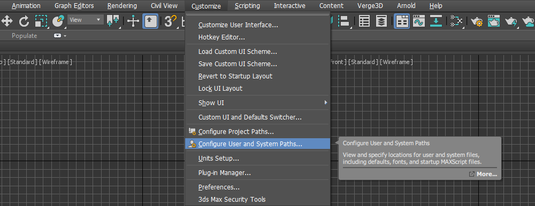Open Custom UI and Defaults Switcher...
The image size is (535, 206).
(x=258, y=117)
